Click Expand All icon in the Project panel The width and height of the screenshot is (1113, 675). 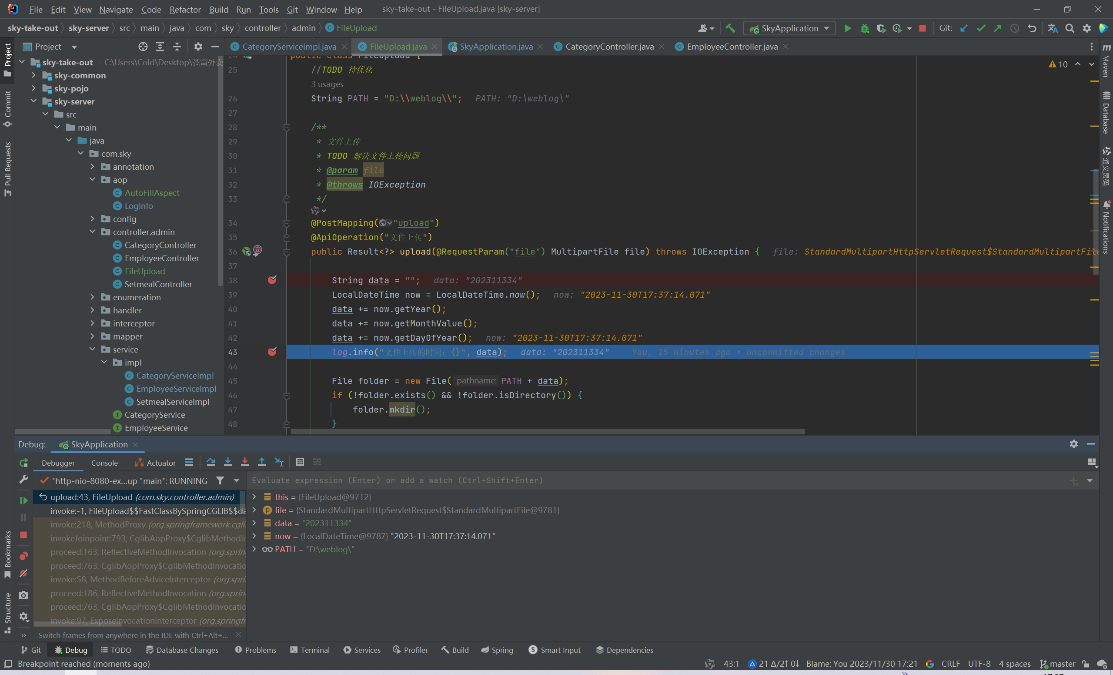click(x=160, y=47)
